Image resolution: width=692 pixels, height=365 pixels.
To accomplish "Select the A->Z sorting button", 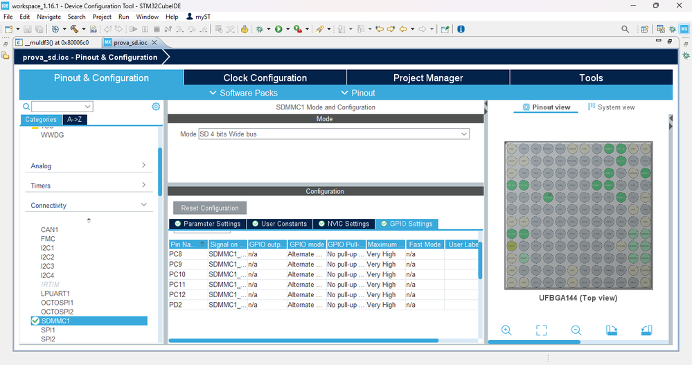I will 75,120.
